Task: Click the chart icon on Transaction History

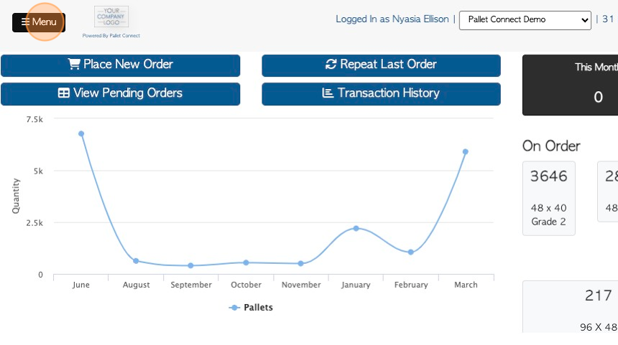Action: [328, 93]
